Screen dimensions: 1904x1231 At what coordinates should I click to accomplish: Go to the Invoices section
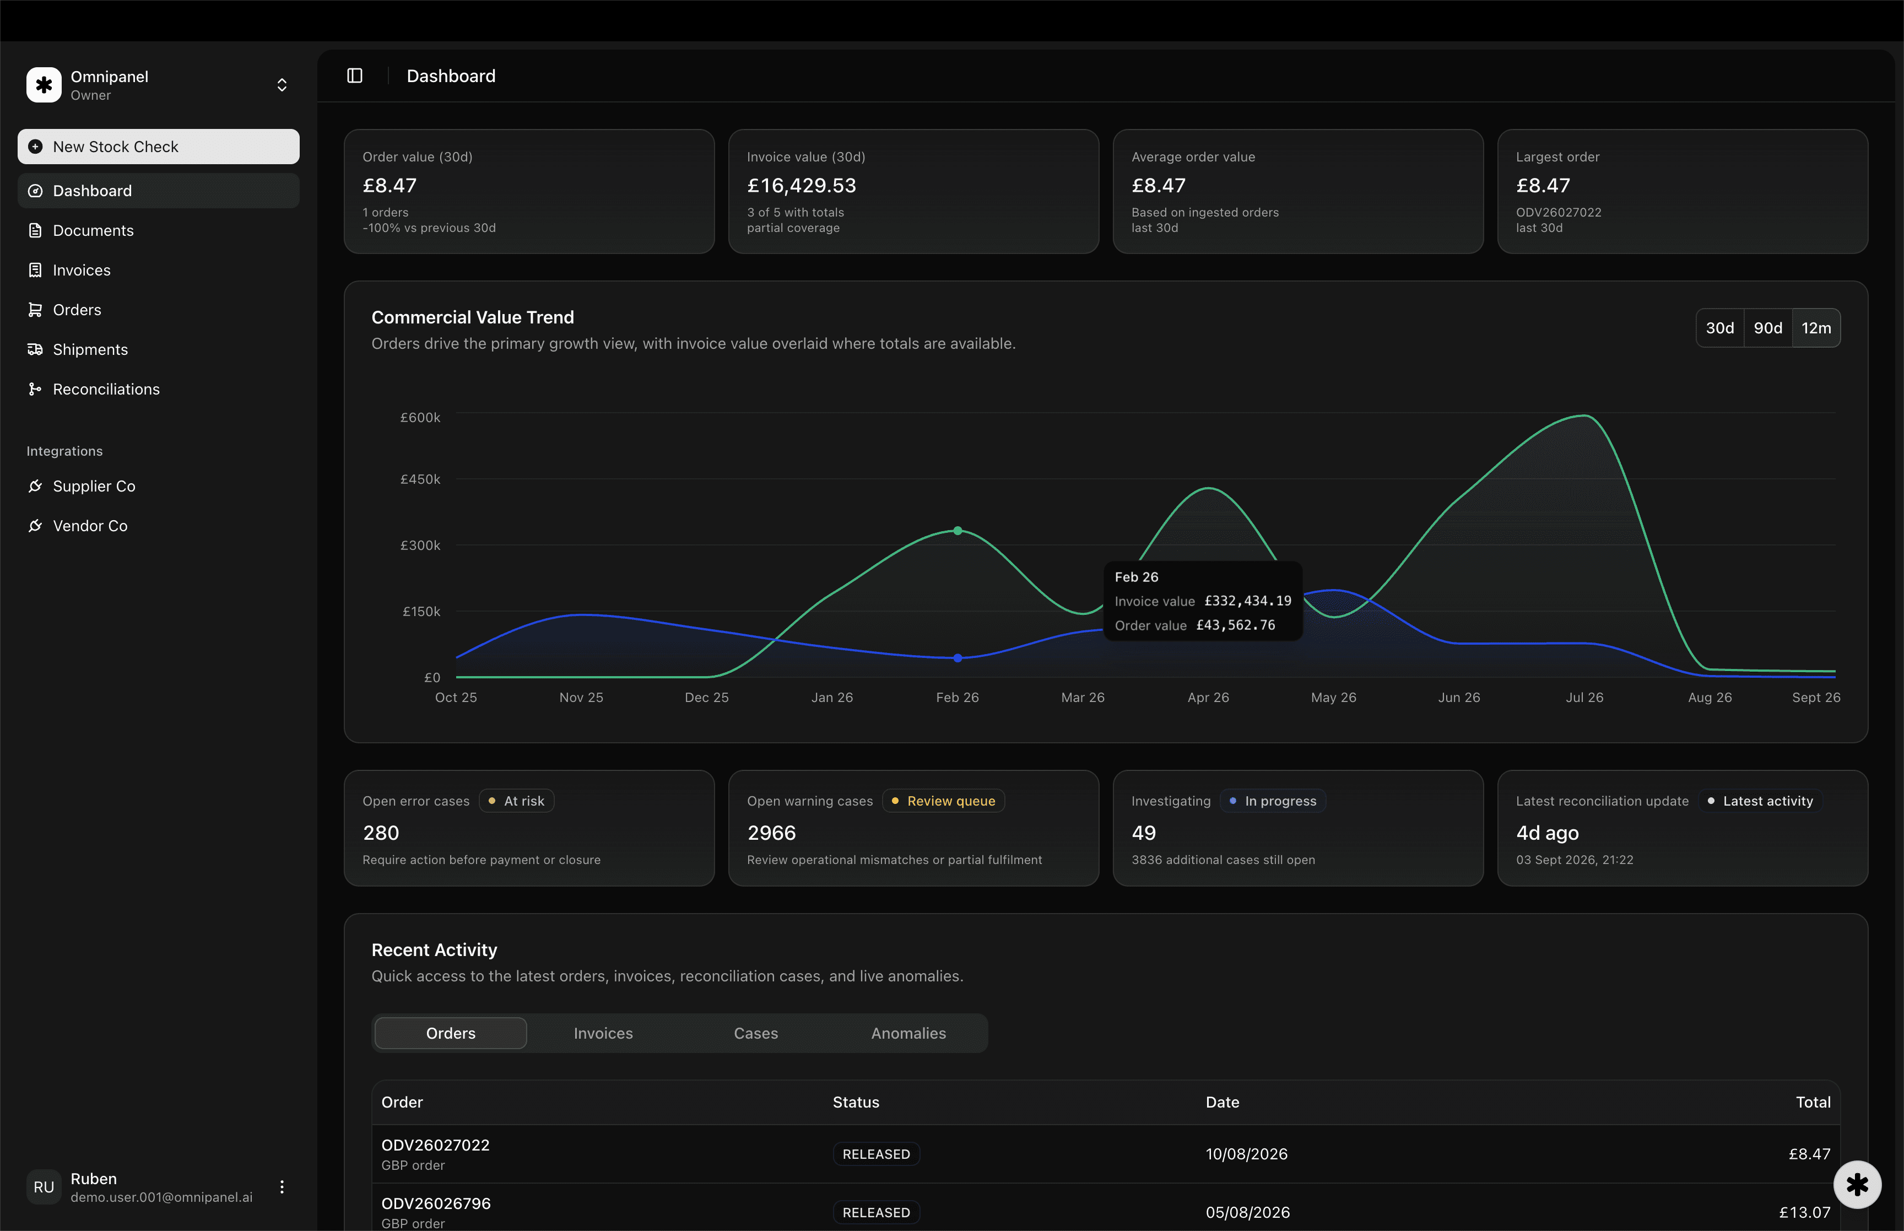point(158,270)
